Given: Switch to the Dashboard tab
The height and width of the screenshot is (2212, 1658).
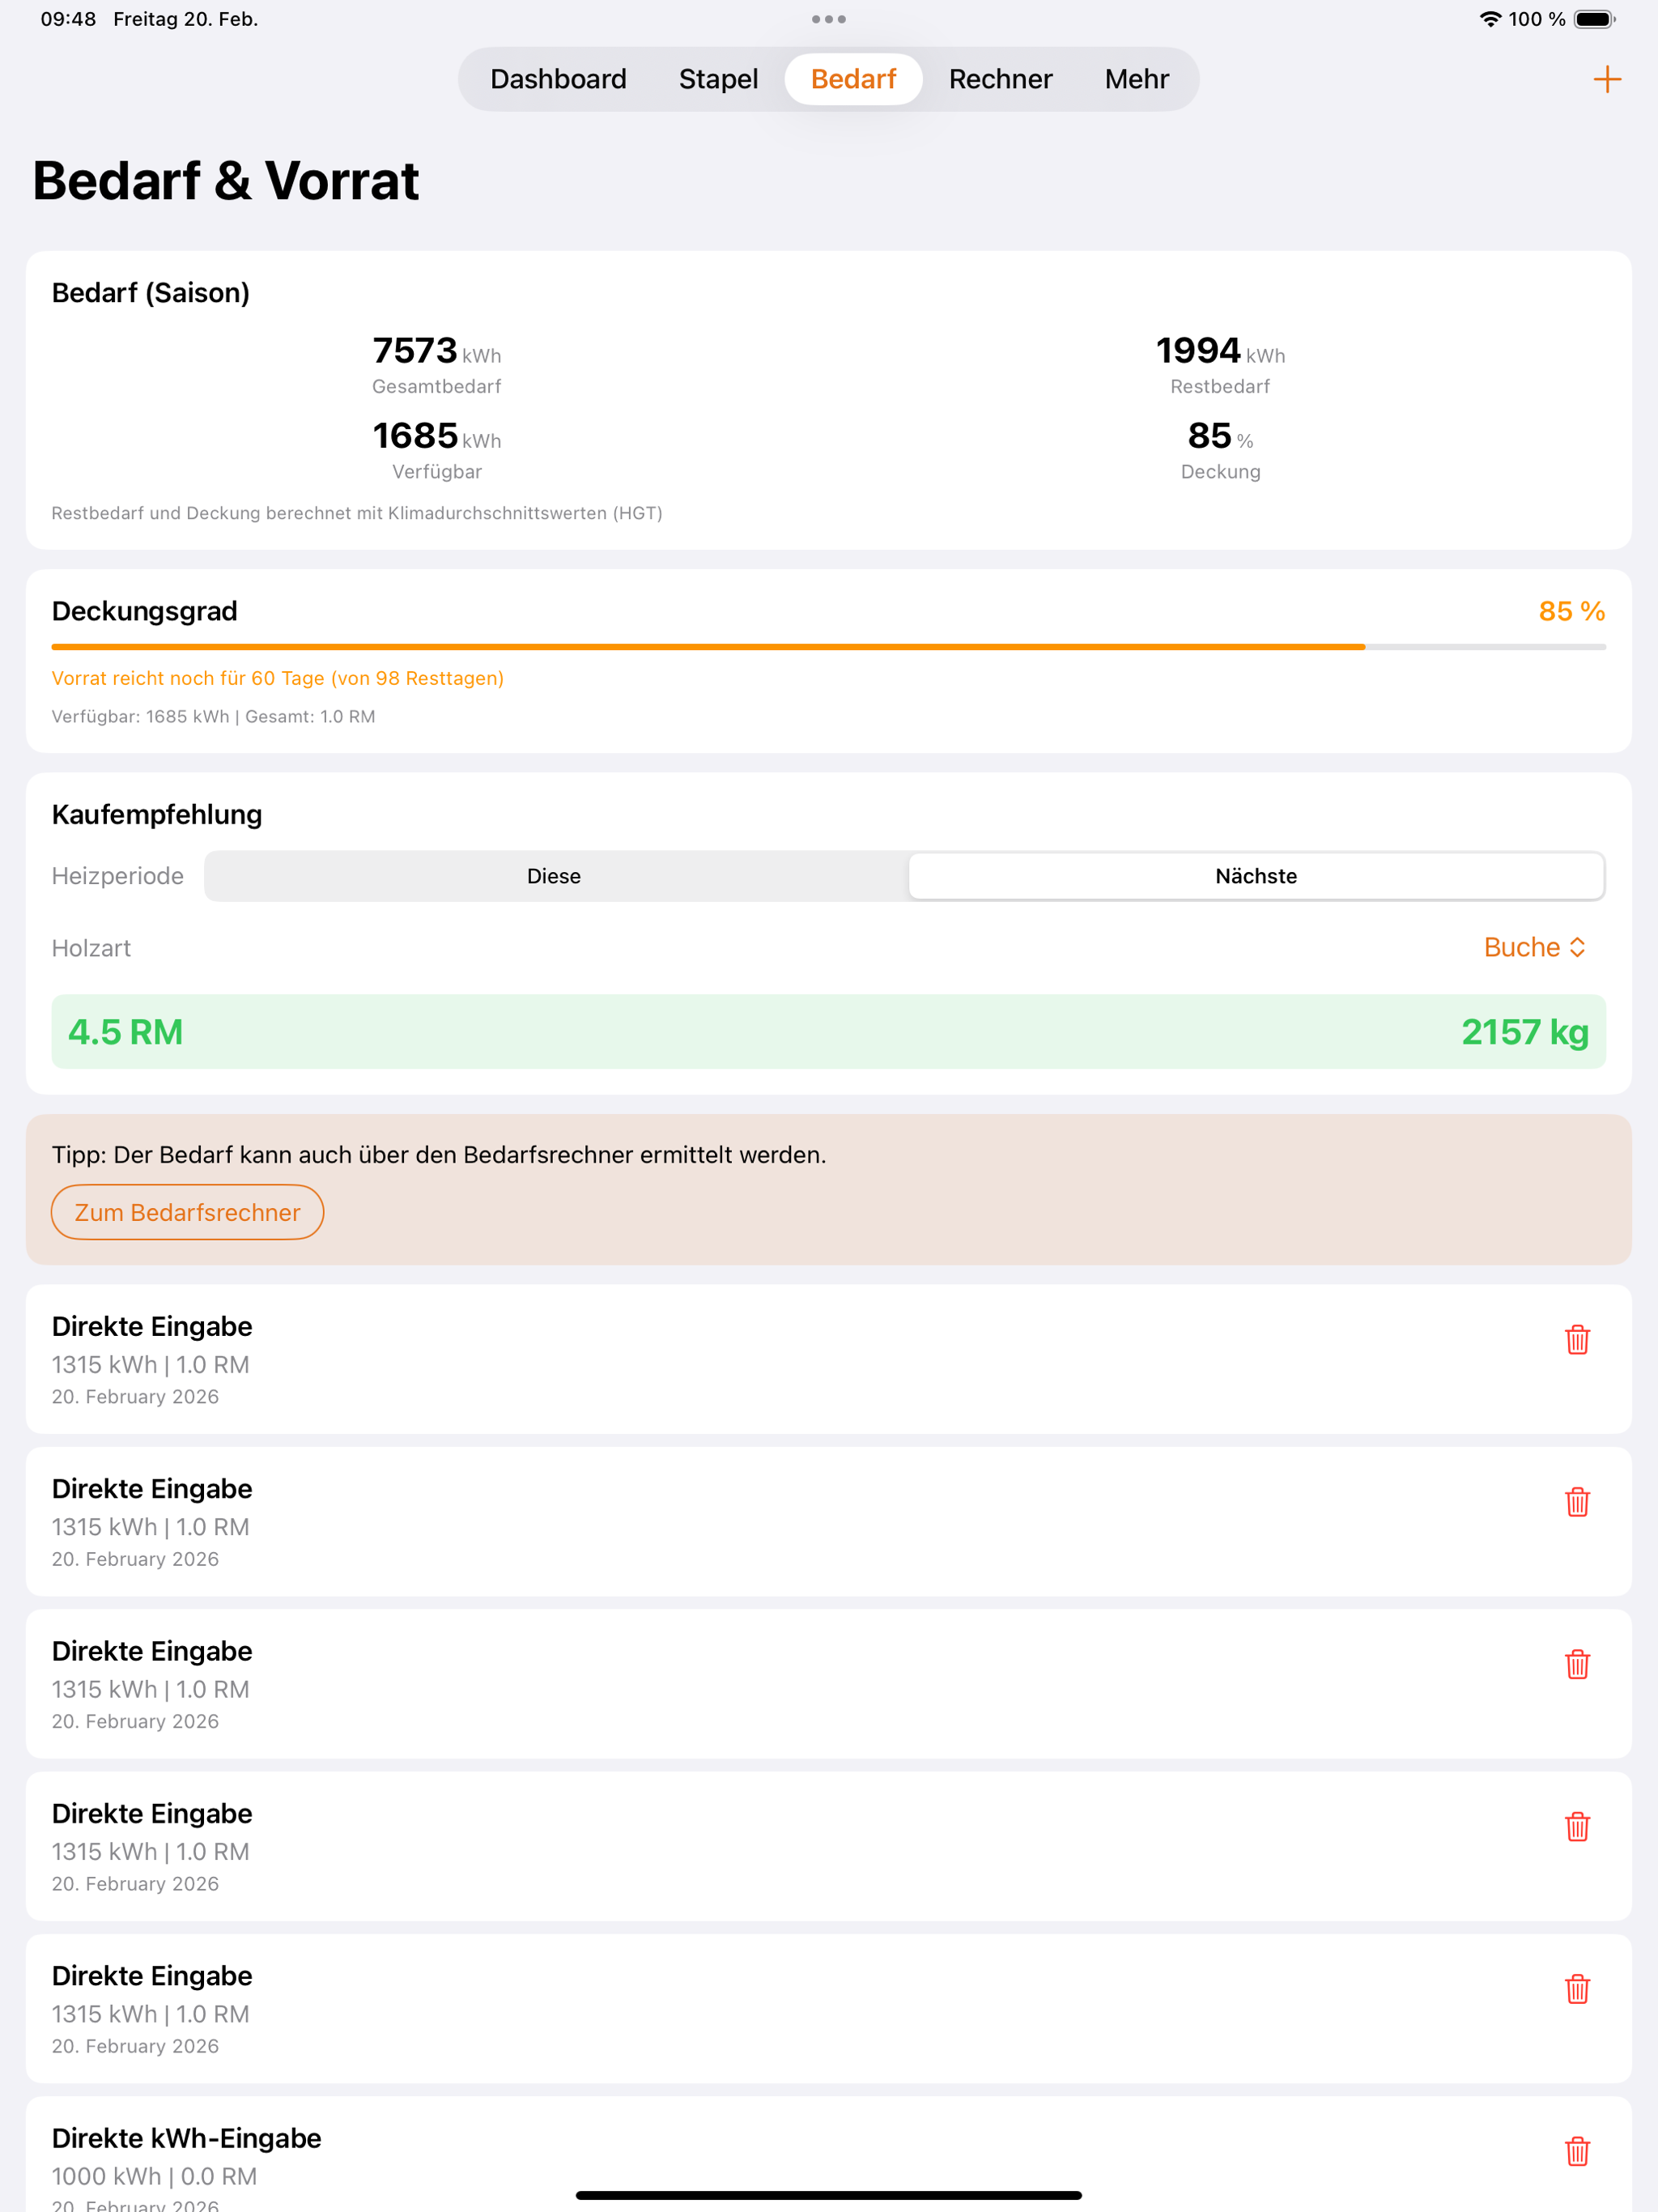Looking at the screenshot, I should point(558,79).
